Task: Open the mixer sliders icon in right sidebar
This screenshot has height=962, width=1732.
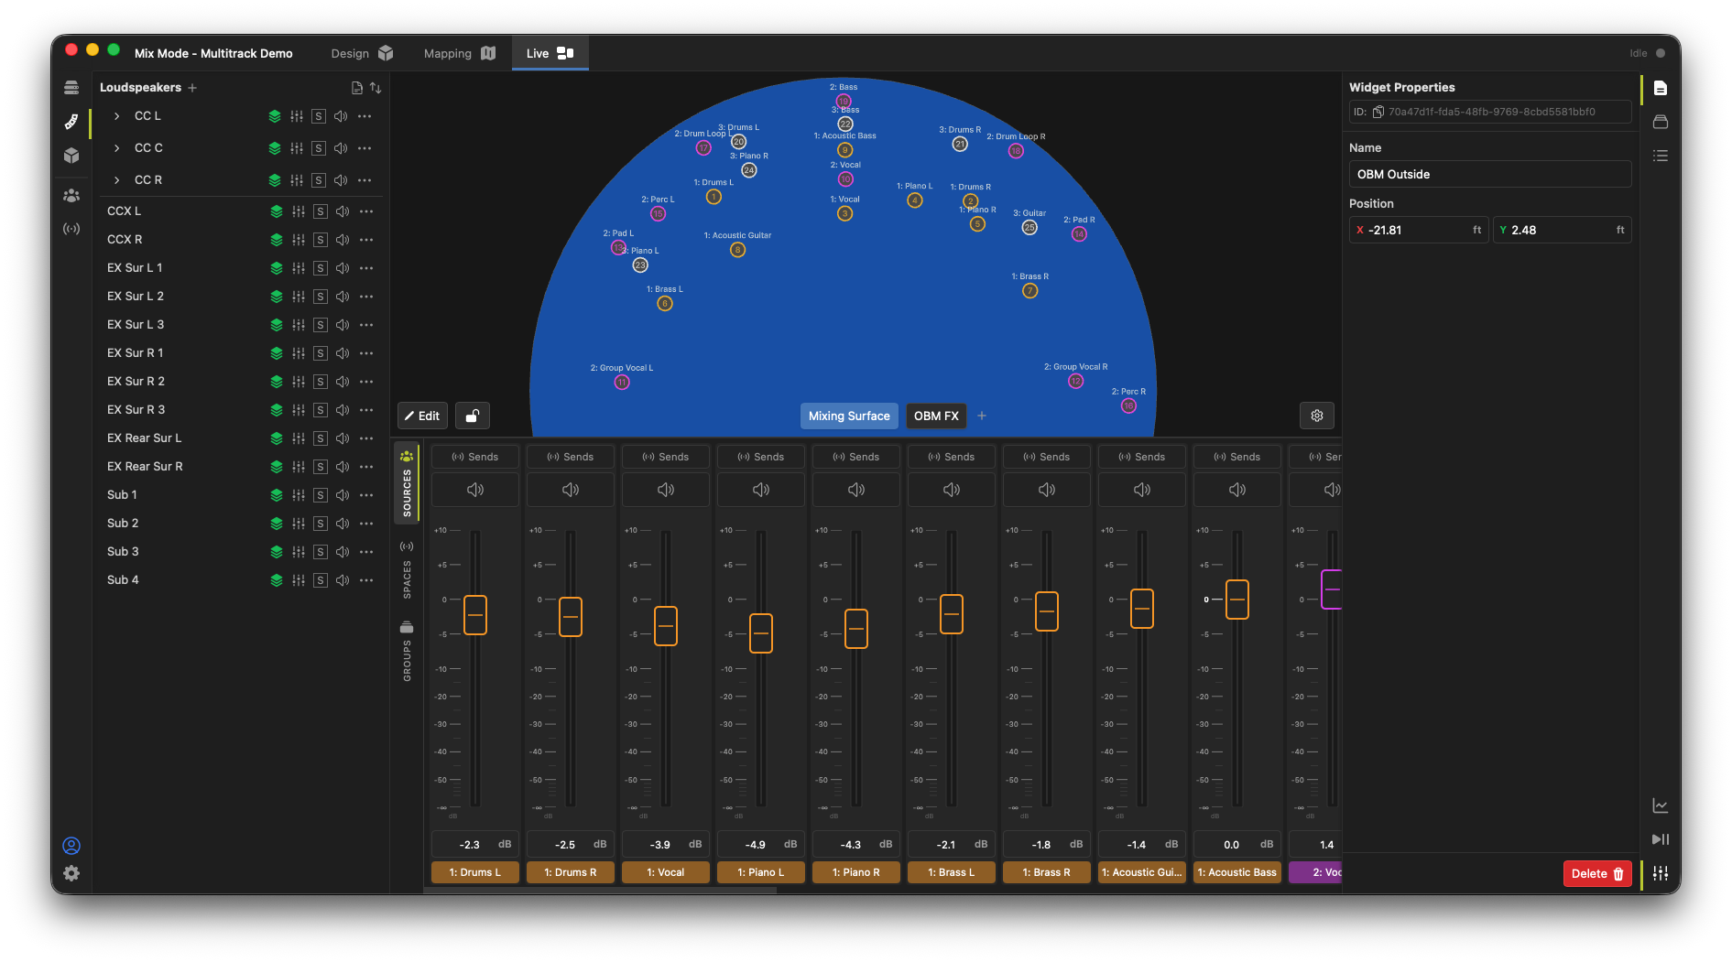Action: [1661, 873]
